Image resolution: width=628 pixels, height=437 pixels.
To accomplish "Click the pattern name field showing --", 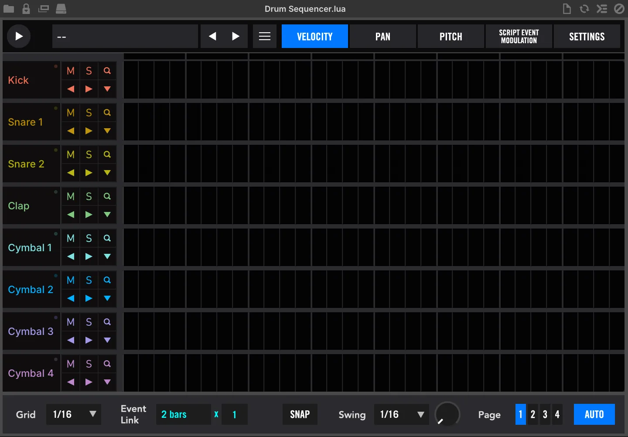I will pos(125,36).
